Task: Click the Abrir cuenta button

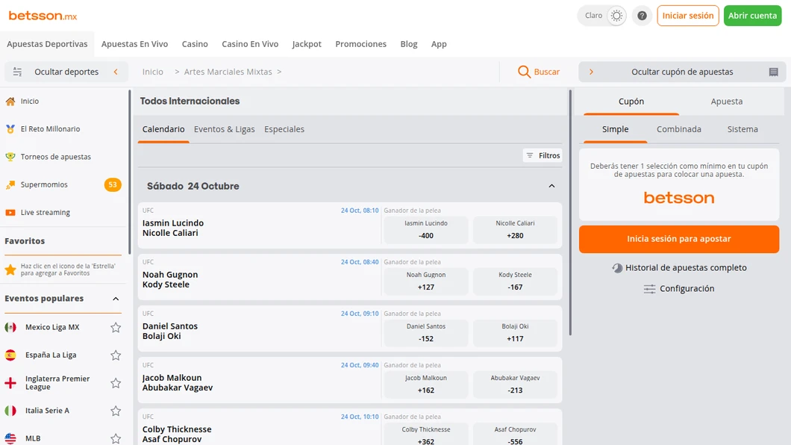Action: pos(752,16)
